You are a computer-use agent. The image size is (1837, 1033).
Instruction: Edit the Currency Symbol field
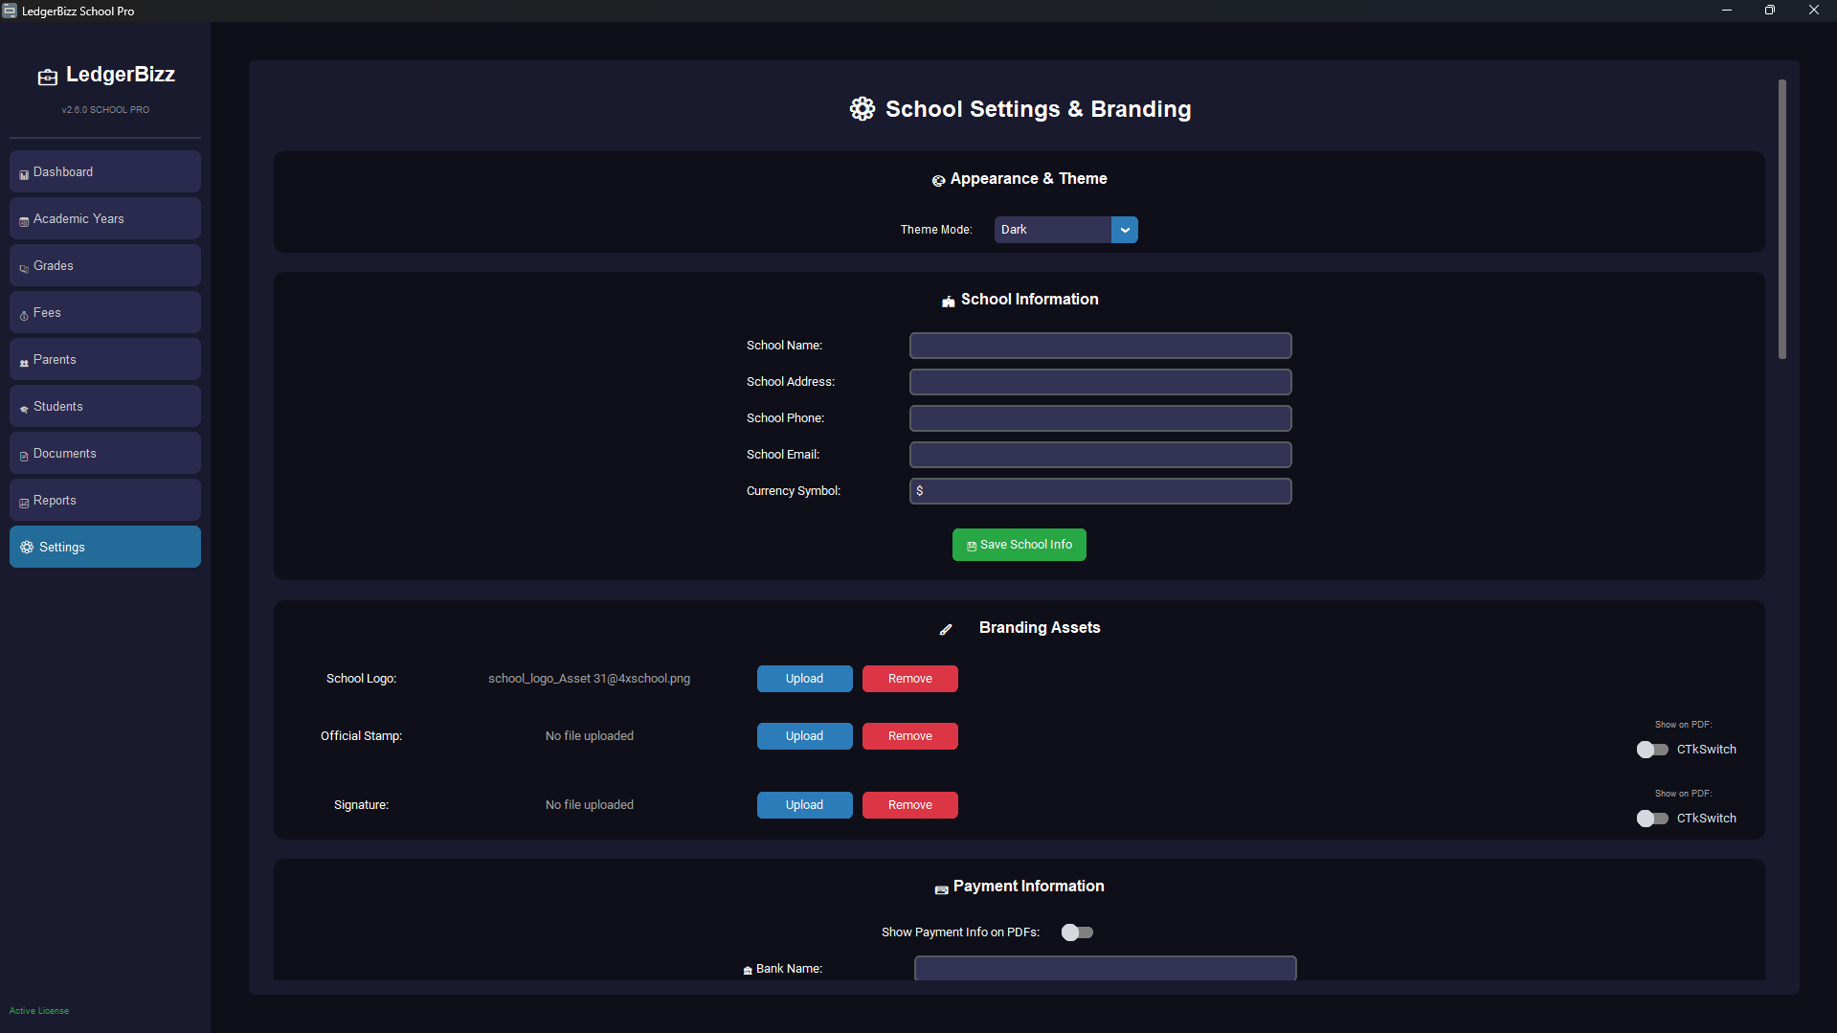point(1100,491)
